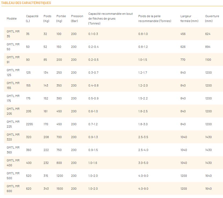Select the GMTL MR 35 model cell

[x=13, y=34]
